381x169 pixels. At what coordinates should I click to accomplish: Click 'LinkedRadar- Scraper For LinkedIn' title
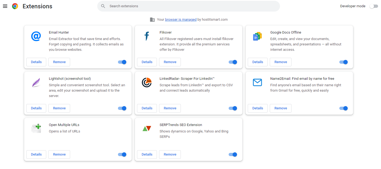187,79
